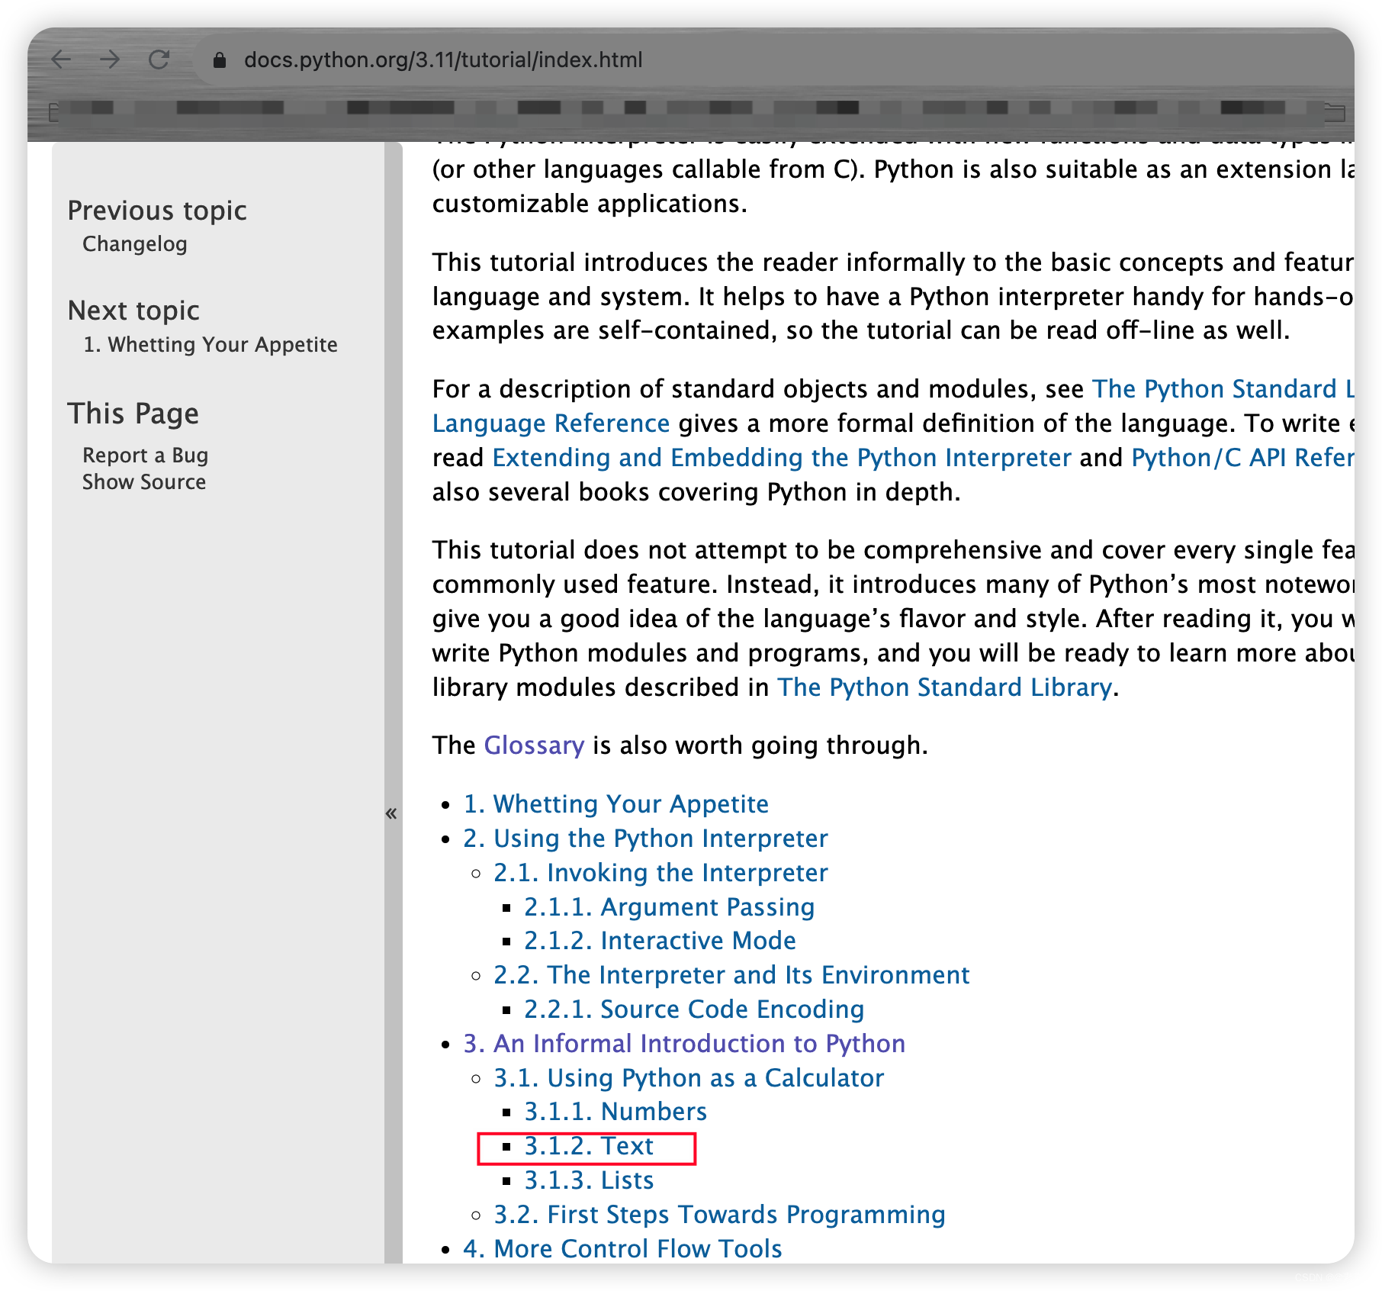Open the sidebar 'Whetting Your Appetite' next topic

210,345
